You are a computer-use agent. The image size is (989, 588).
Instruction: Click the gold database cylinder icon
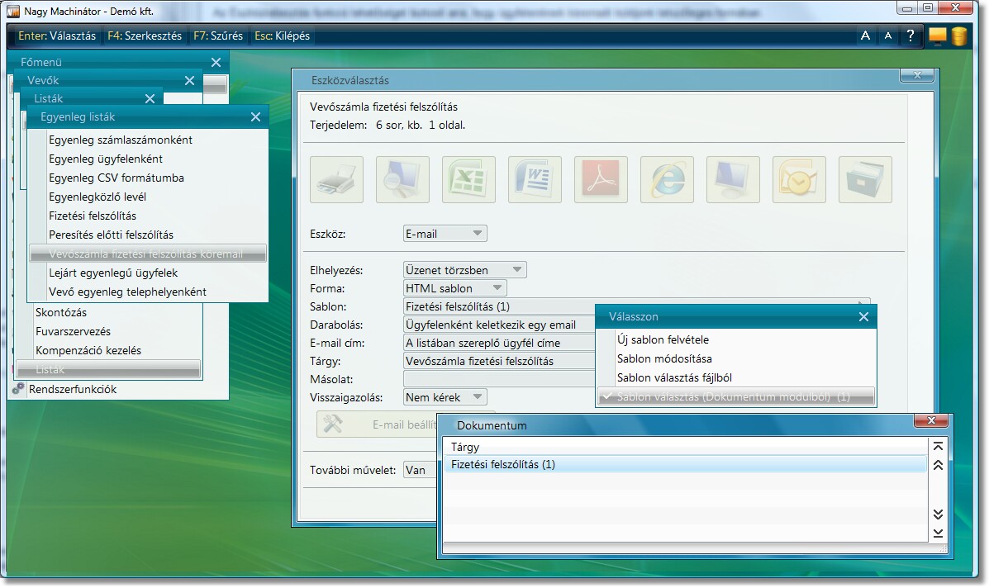point(959,36)
